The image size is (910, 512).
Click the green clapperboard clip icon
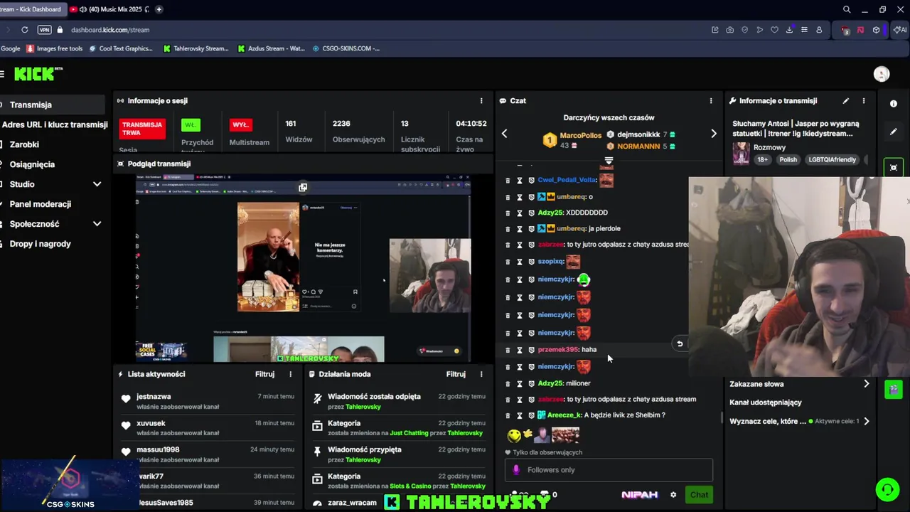[894, 389]
